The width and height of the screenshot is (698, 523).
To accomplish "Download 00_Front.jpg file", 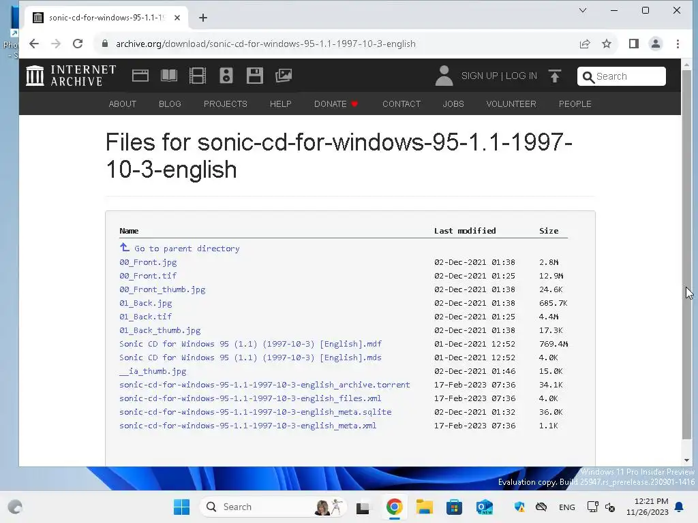I will (148, 262).
